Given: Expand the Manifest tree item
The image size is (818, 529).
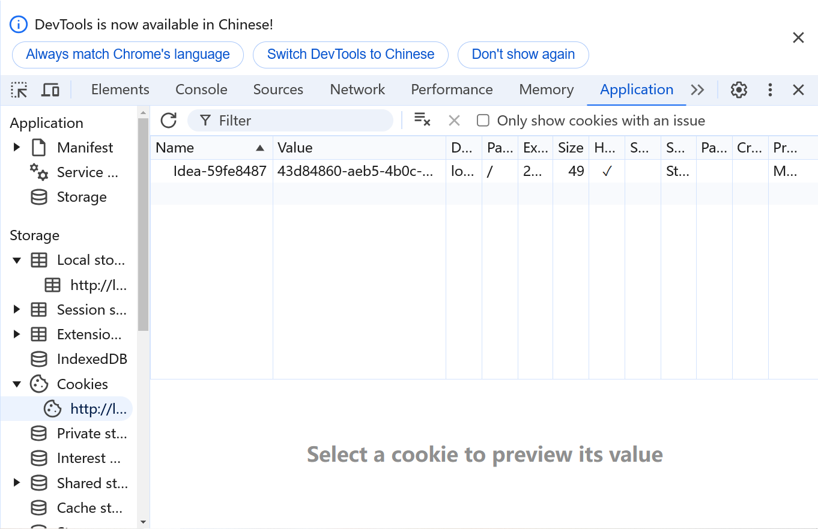Looking at the screenshot, I should [x=17, y=148].
